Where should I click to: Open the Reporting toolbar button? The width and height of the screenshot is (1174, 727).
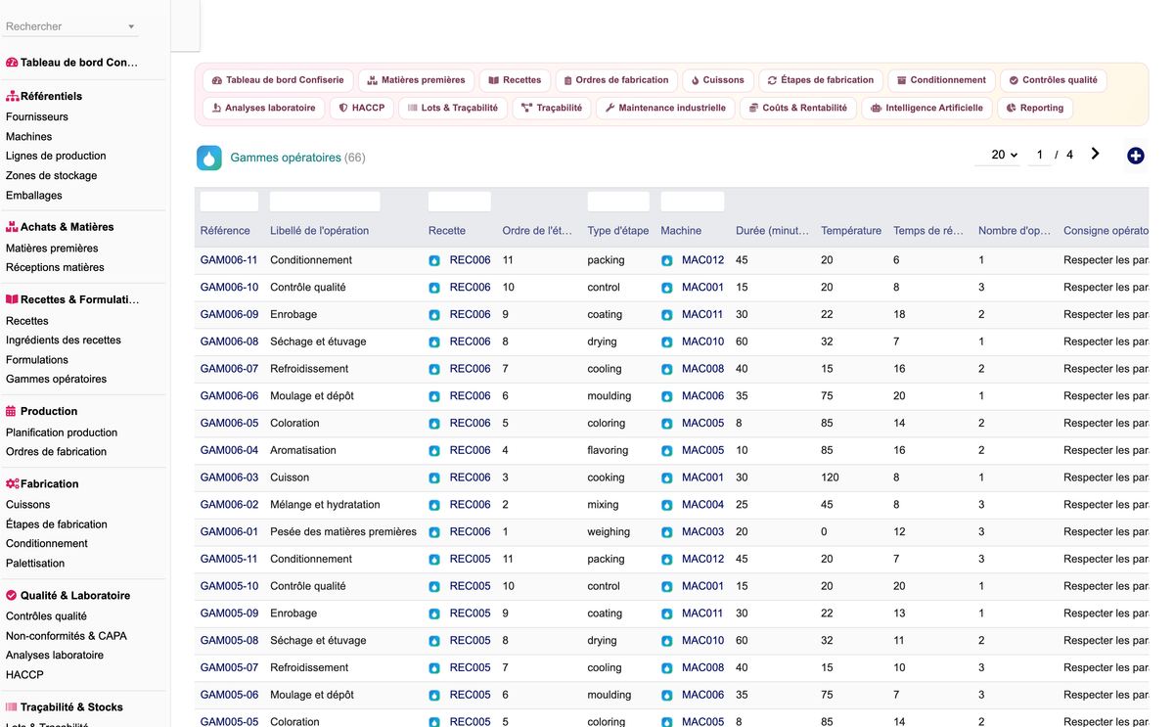pyautogui.click(x=1035, y=108)
